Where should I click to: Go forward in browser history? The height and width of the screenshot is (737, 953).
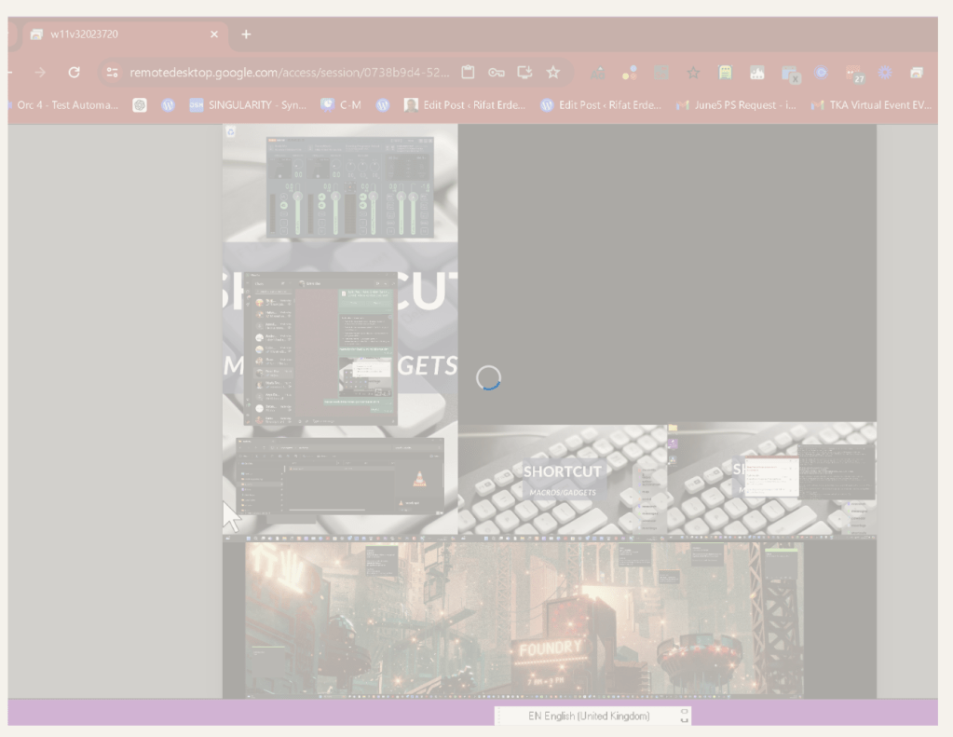point(40,73)
